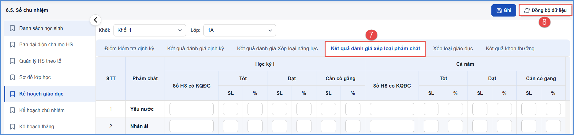
Task: Click bookmark icon beside Ban đại diện cha mẹ HS
Action: (13, 45)
